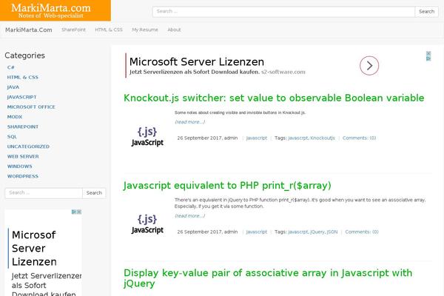The height and width of the screenshot is (296, 444).
Task: Open jQuery tag on print_r post
Action: pyautogui.click(x=317, y=232)
